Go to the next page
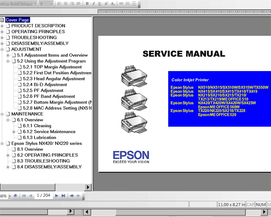Viewport: 271px width, 217px height. coord(56,196)
